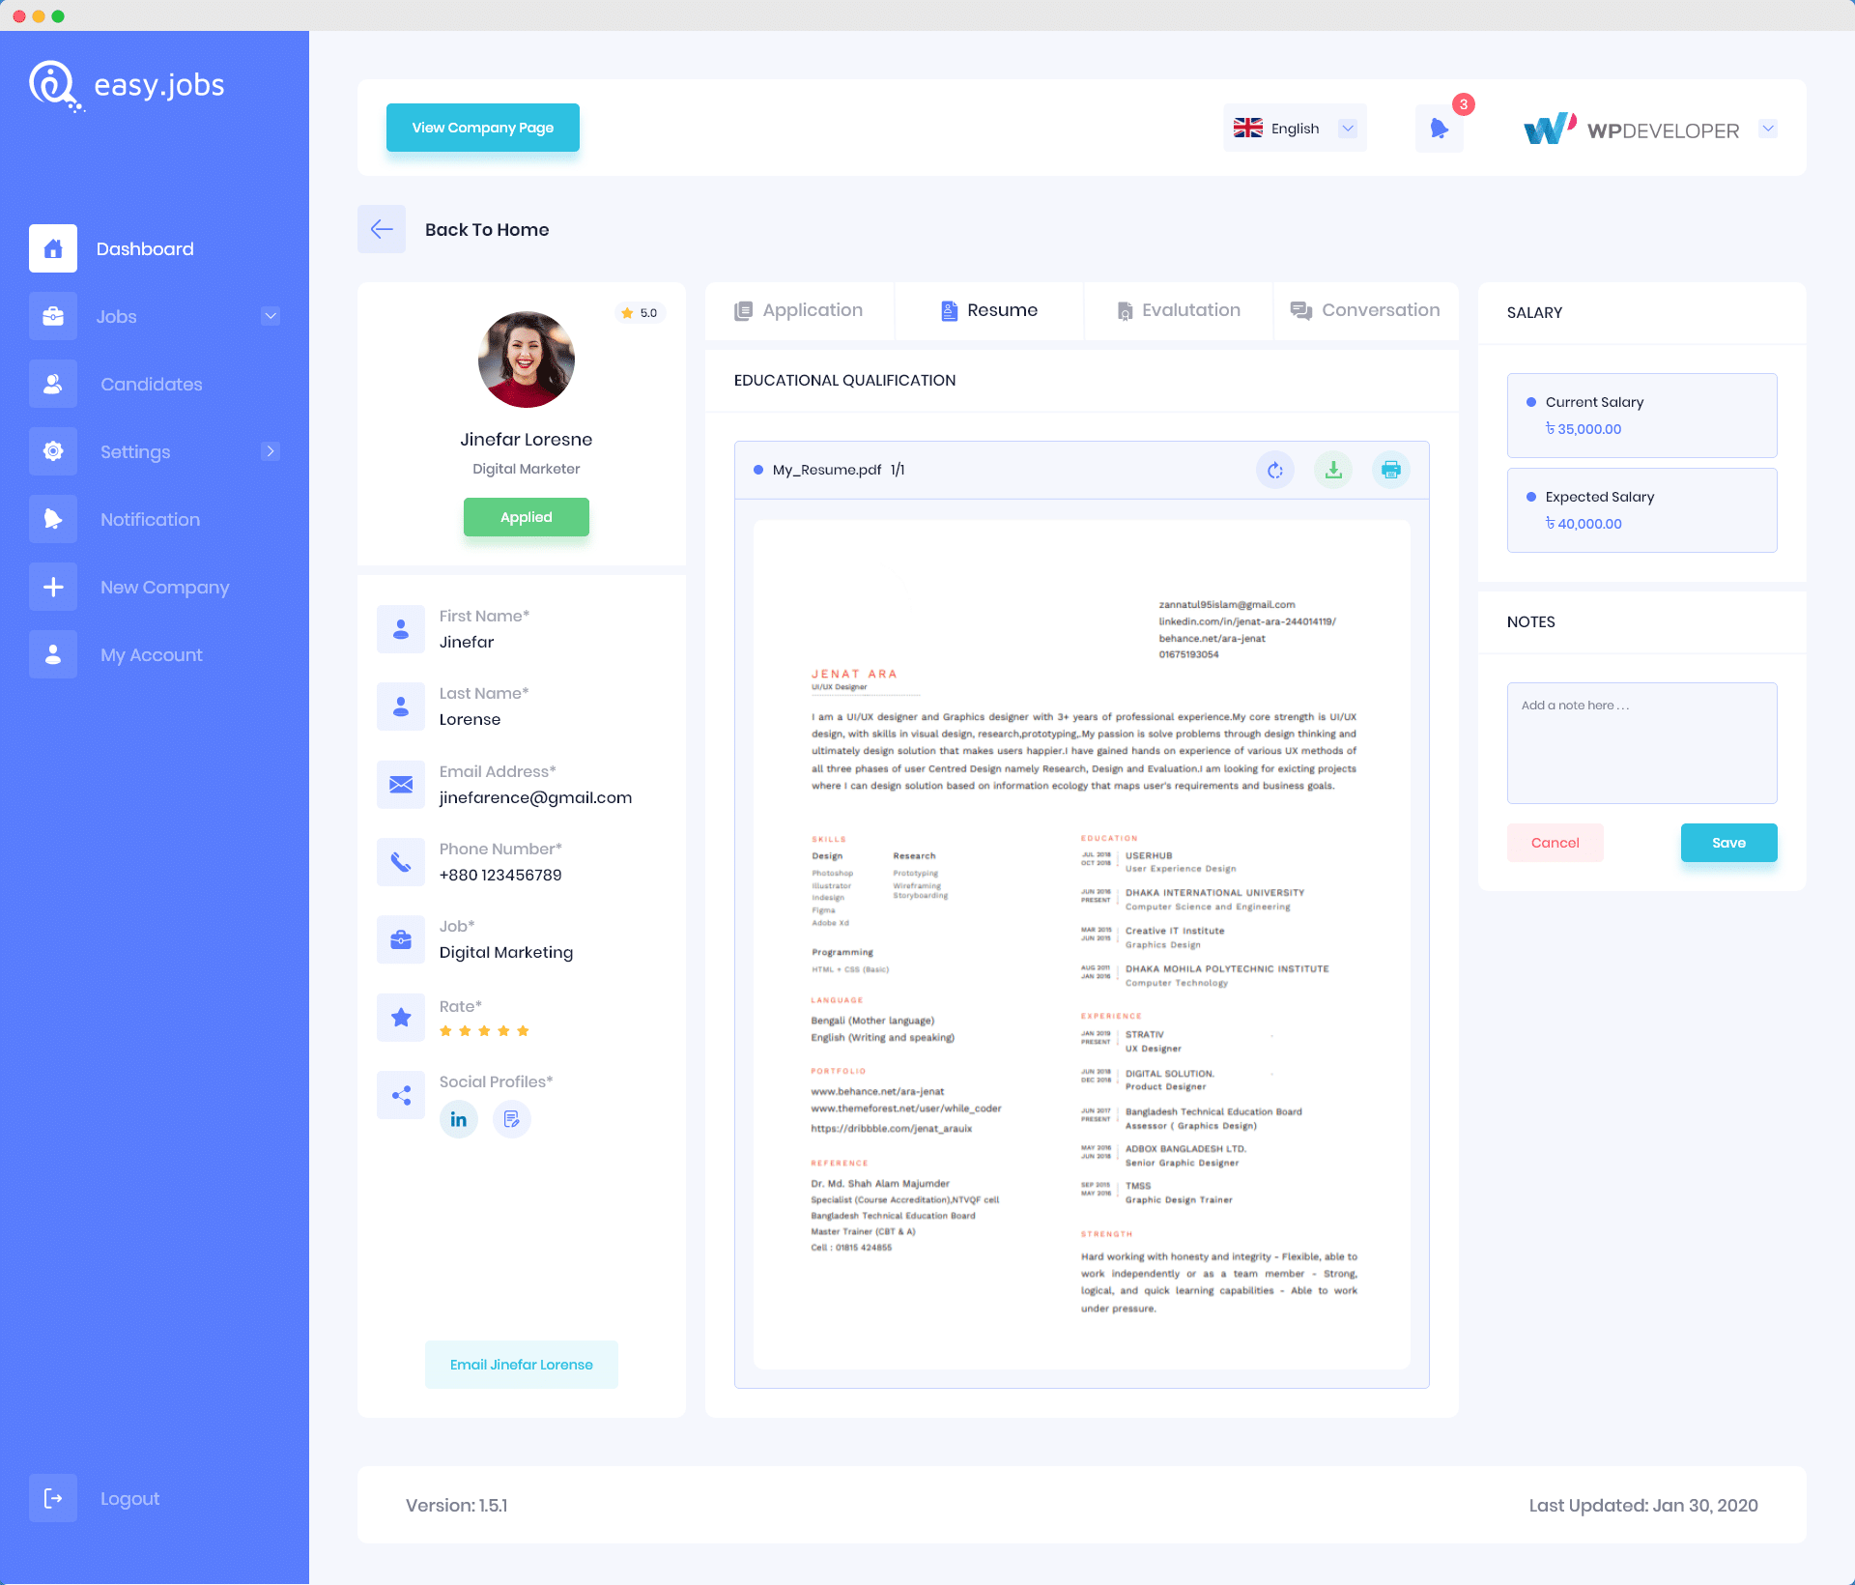Screen dimensions: 1855x1585
Task: Click the Settings sidebar icon
Action: click(52, 451)
